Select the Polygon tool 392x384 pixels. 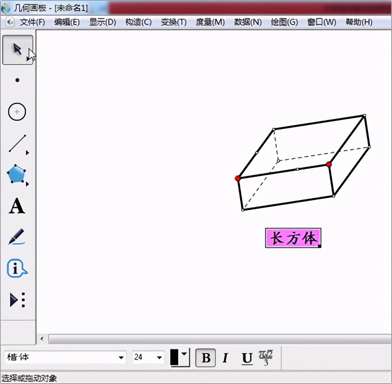coord(17,174)
